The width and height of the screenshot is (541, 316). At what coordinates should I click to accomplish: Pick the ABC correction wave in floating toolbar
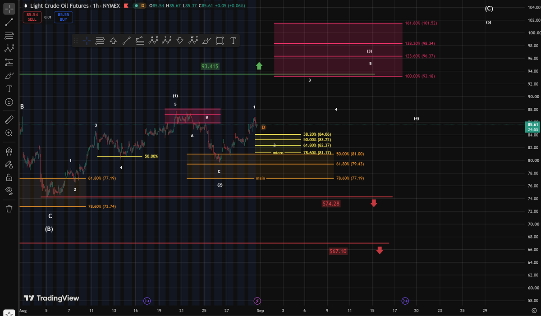(x=154, y=41)
